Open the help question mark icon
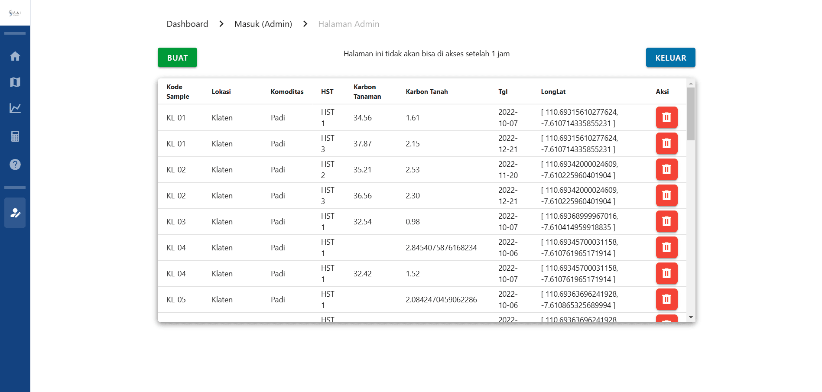 pyautogui.click(x=15, y=165)
